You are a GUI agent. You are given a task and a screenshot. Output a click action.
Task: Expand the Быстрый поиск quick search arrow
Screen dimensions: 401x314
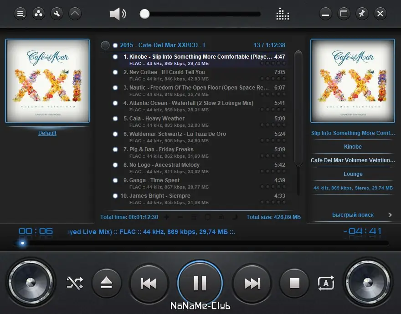(390, 215)
